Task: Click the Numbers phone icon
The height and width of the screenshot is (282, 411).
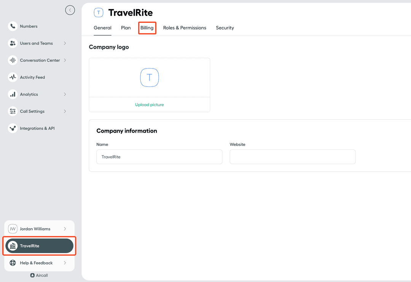Action: pyautogui.click(x=13, y=26)
